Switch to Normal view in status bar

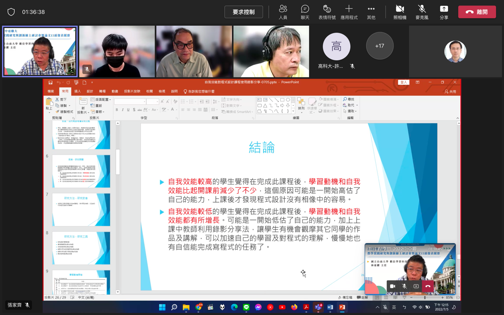(x=377, y=298)
